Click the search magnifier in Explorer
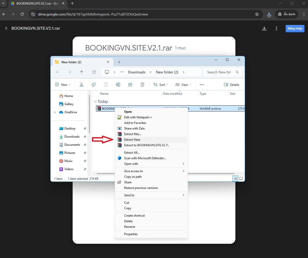The width and height of the screenshot is (308, 258). 237,72
